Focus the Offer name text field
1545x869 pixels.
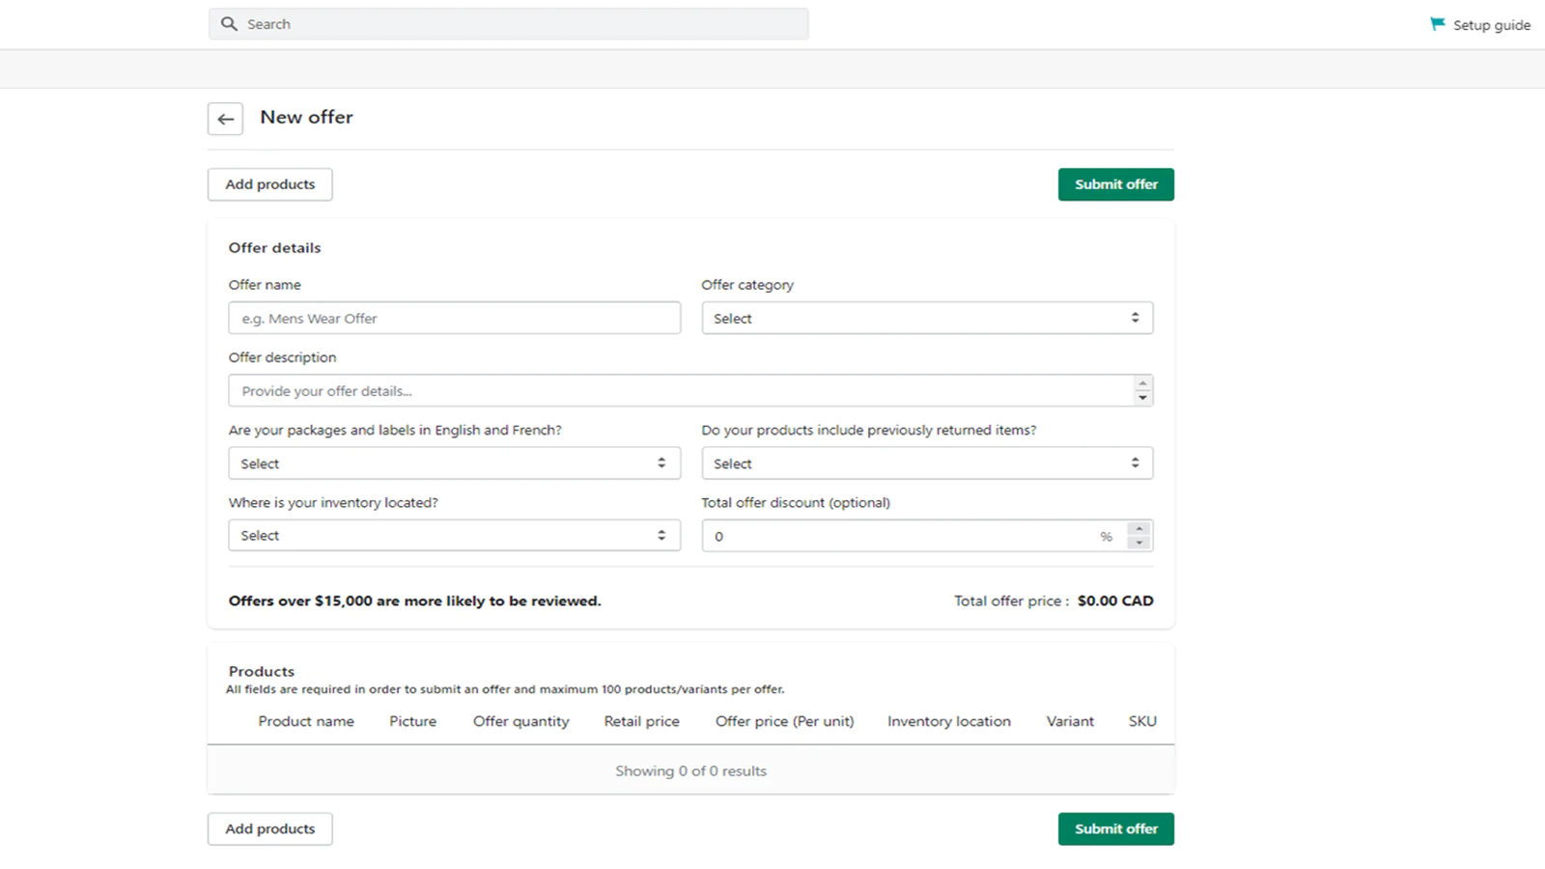point(454,319)
